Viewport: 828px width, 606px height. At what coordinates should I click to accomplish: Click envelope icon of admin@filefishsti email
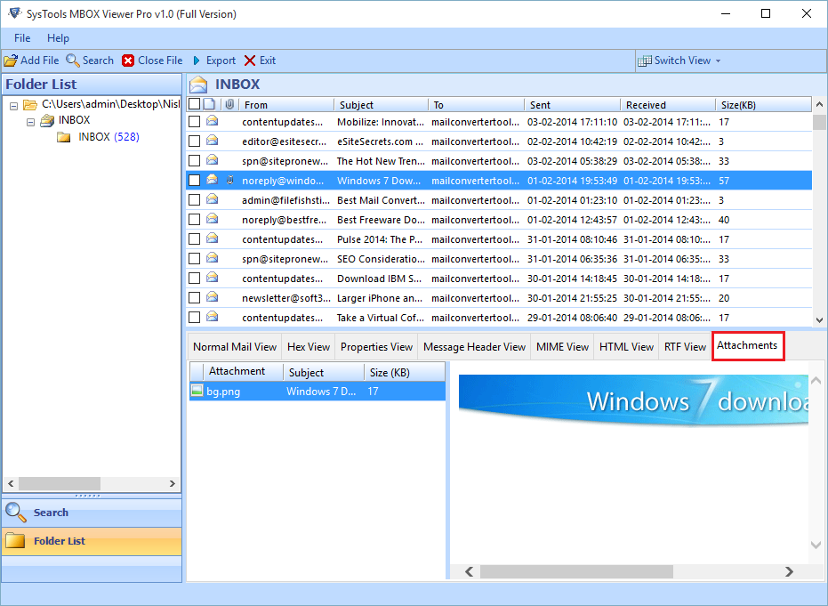pyautogui.click(x=213, y=199)
